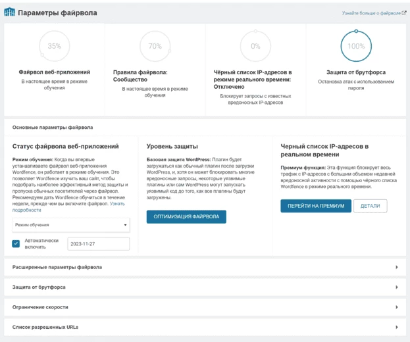This screenshot has height=342, width=410.
Task: Click the 'Детали' button
Action: pos(371,206)
